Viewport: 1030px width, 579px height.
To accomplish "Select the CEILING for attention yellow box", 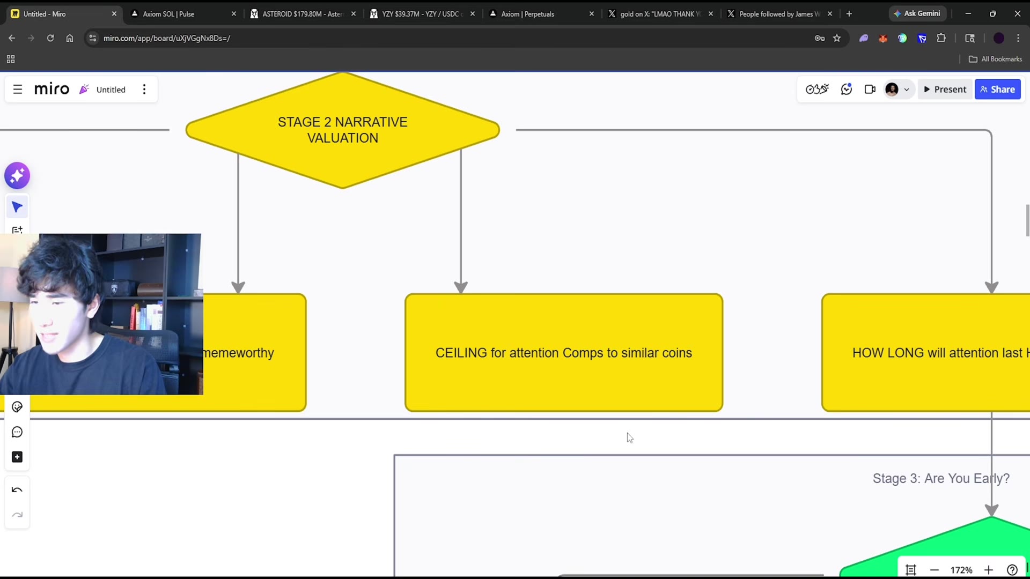I will click(x=564, y=353).
